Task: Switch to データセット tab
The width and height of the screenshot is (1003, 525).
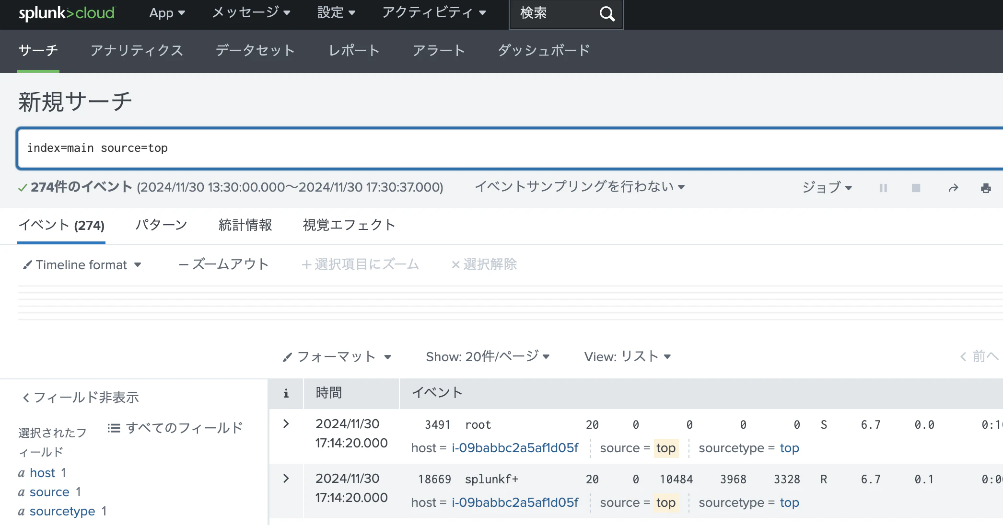Action: point(255,50)
